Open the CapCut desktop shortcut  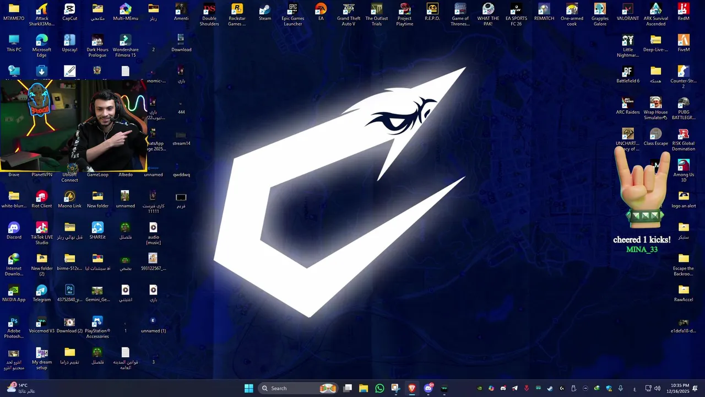tap(69, 13)
